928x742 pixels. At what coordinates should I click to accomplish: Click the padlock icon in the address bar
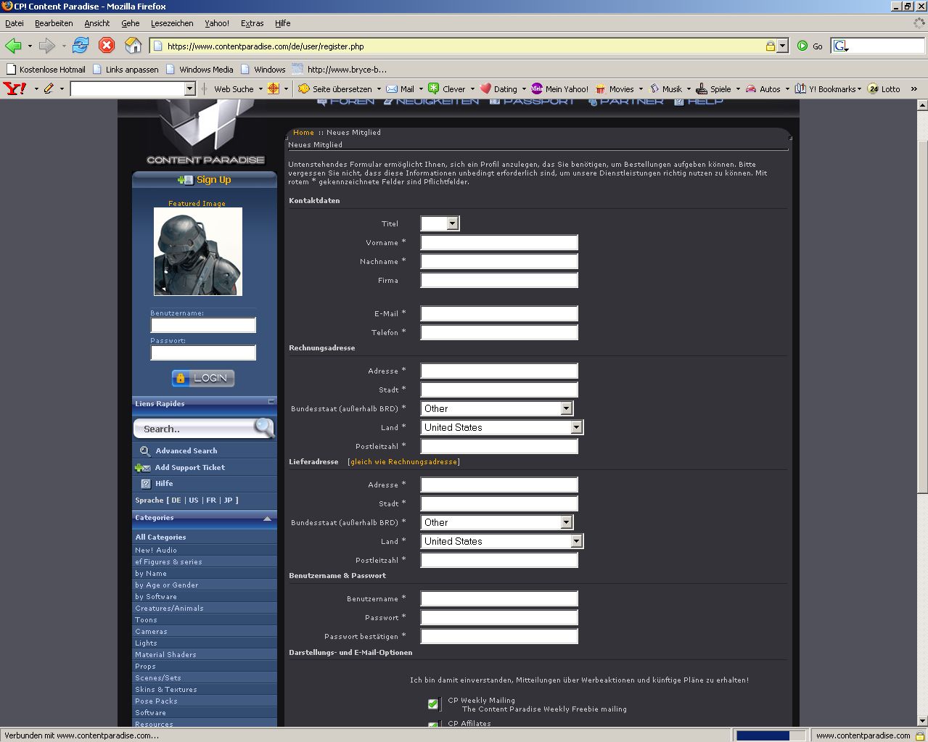click(x=771, y=46)
